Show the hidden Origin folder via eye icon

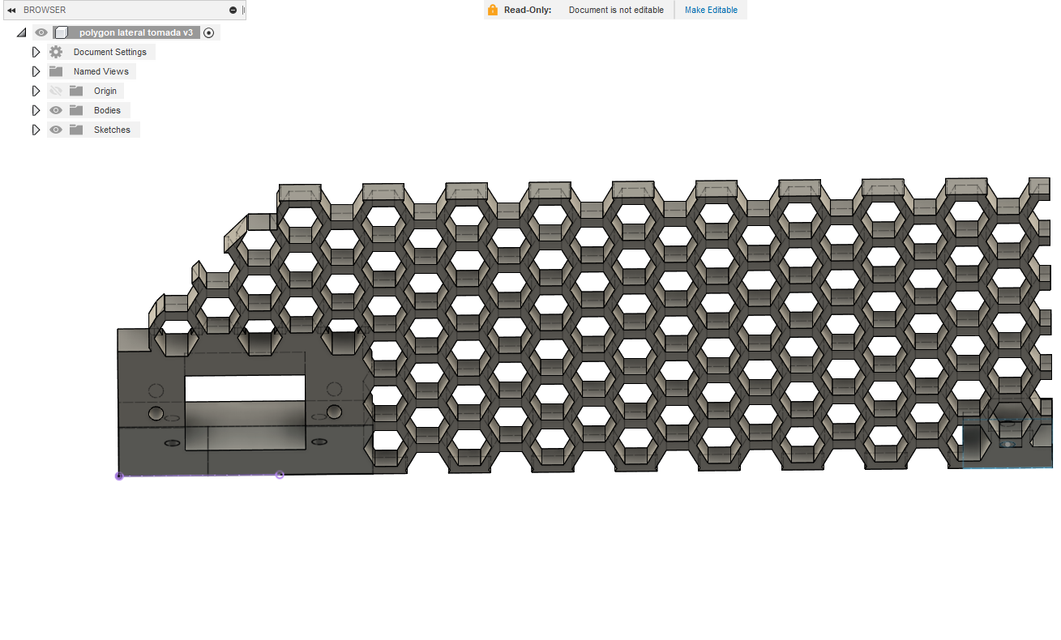(x=56, y=91)
